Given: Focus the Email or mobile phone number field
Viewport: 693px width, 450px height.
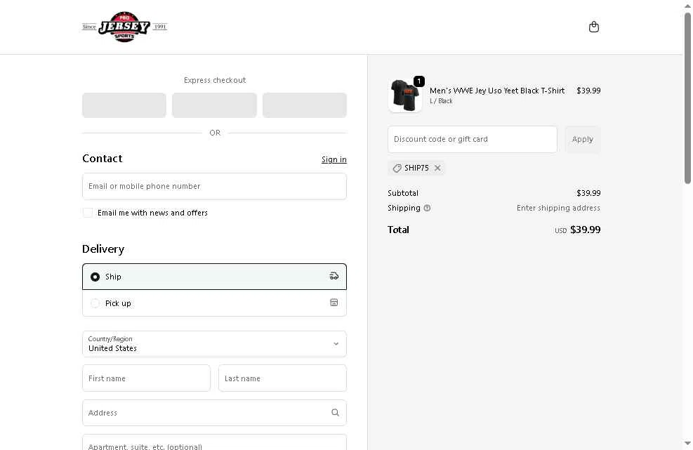Looking at the screenshot, I should tap(214, 186).
